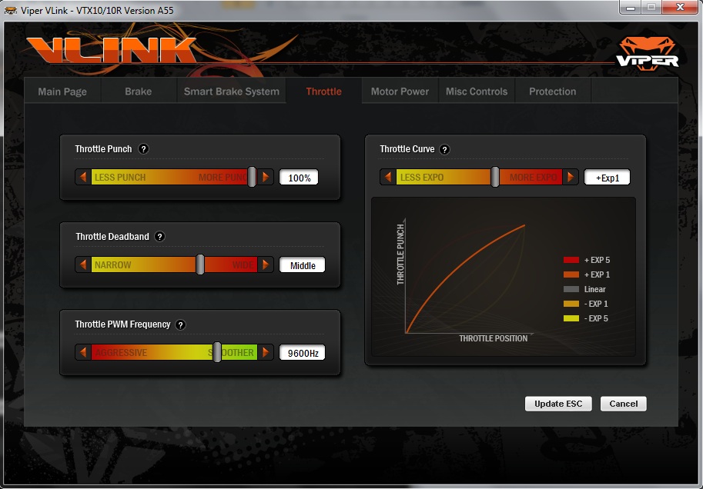This screenshot has width=703, height=489.
Task: Narrow the Throttle Deadband with left arrow
Action: [x=83, y=264]
